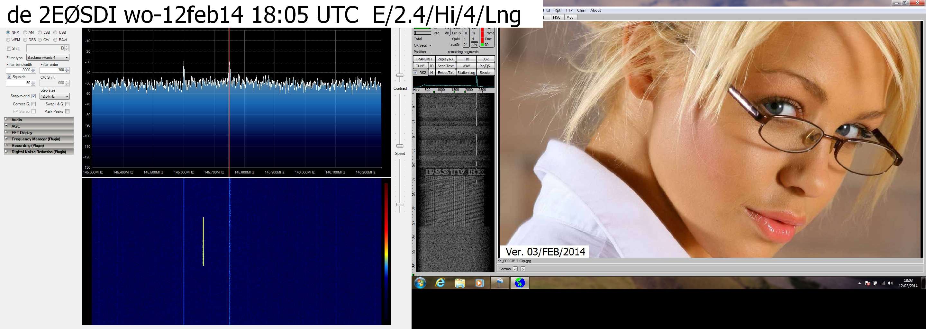Click the Clear menu item

582,10
